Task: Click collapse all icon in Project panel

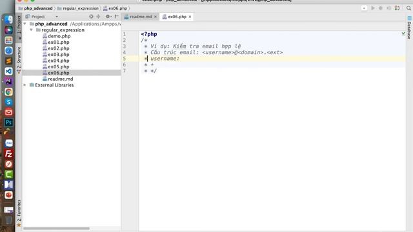Action: pos(98,17)
